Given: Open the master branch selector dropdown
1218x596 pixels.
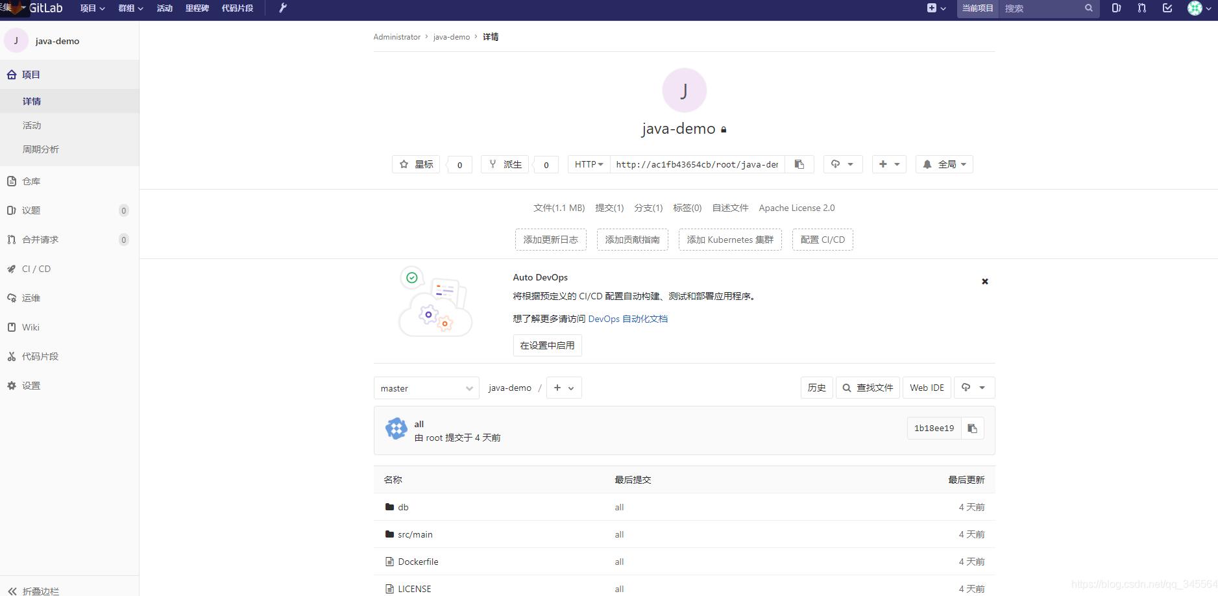Looking at the screenshot, I should (426, 388).
